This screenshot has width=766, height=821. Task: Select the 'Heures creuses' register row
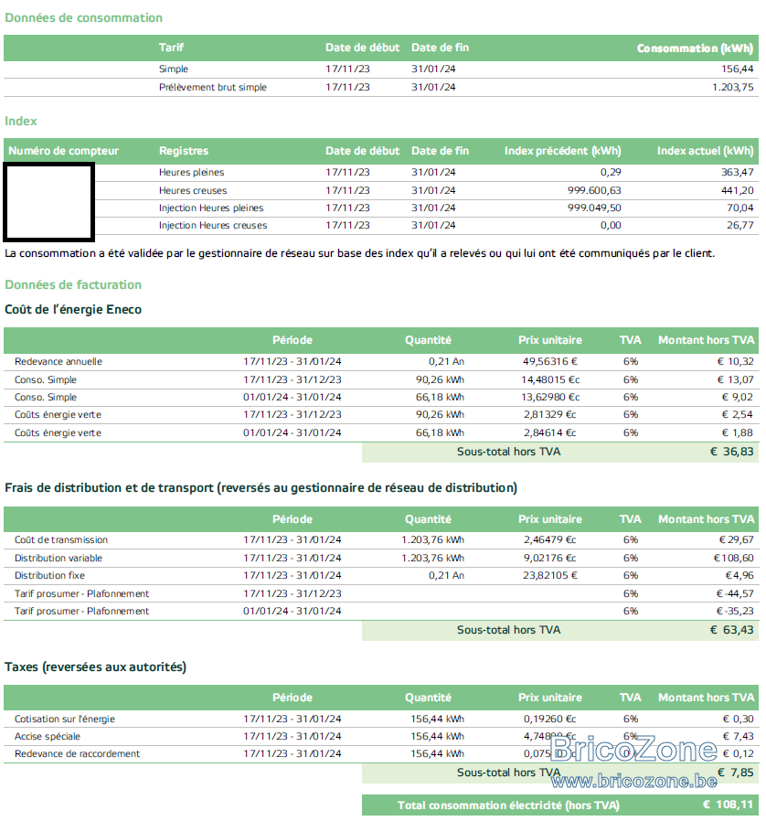[x=427, y=190]
